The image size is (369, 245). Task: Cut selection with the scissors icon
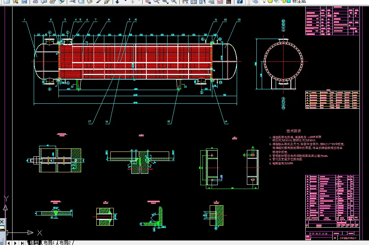click(72, 2)
